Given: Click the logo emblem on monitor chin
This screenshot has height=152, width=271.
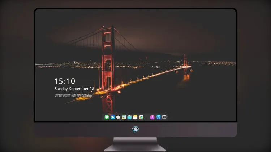Looking at the screenshot, I should click(x=135, y=130).
